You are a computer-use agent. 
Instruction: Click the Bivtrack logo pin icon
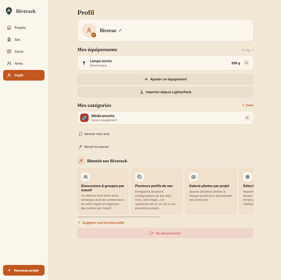pos(9,11)
